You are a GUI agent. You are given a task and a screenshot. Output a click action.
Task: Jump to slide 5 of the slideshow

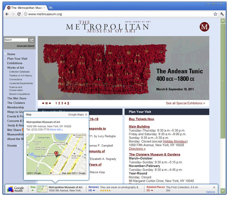tap(68, 103)
